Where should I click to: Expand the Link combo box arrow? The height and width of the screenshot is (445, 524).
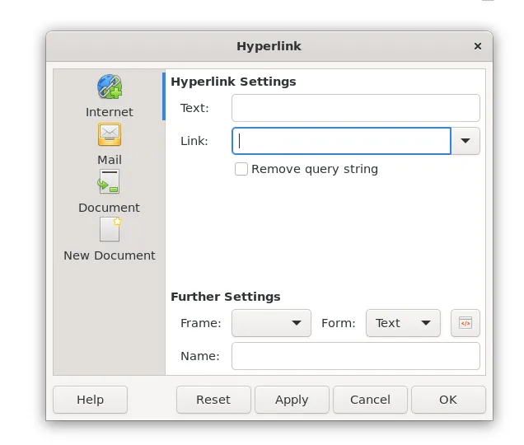[x=466, y=141]
